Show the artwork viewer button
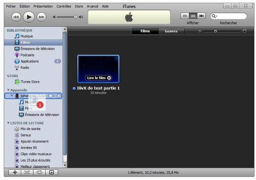Screen dimensions: 256x180 click(52, 172)
